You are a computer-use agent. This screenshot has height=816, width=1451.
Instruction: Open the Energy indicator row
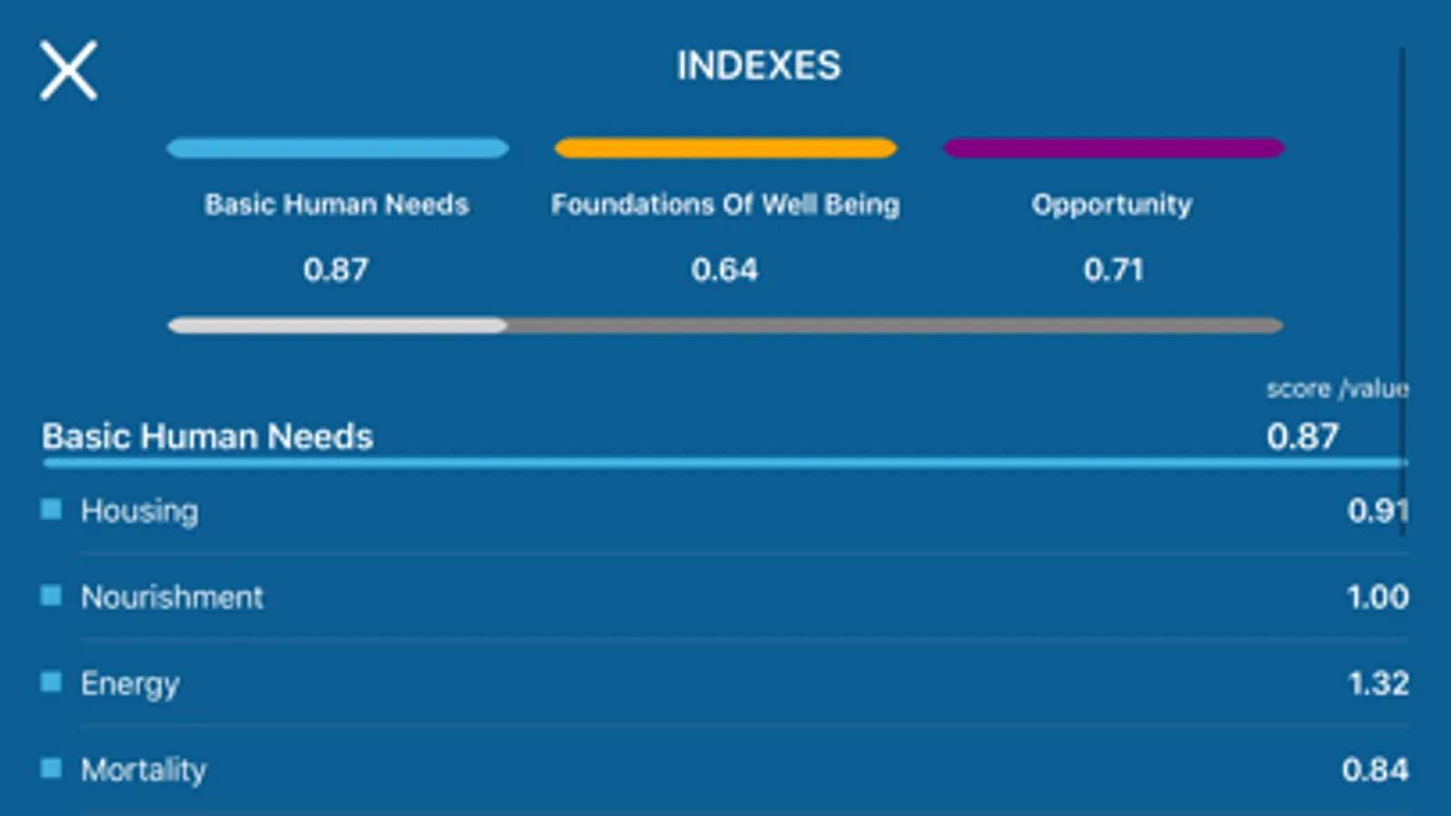(725, 683)
